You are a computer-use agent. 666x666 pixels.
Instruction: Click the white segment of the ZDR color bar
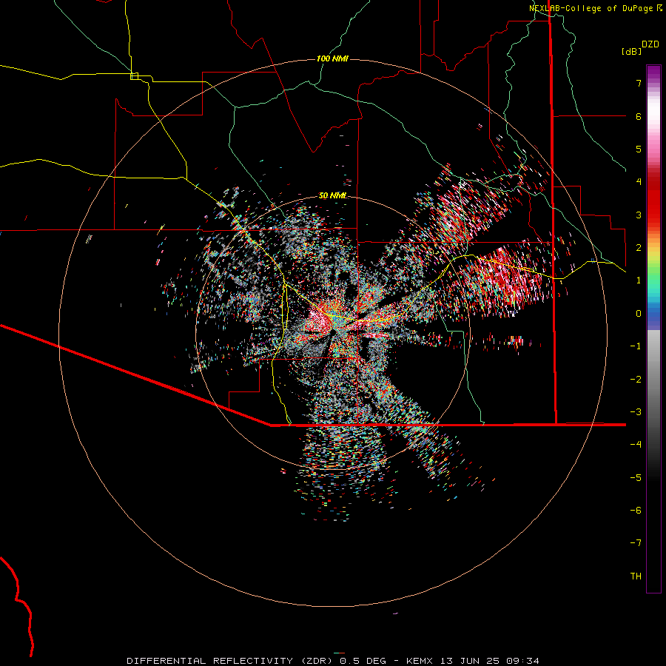653,112
